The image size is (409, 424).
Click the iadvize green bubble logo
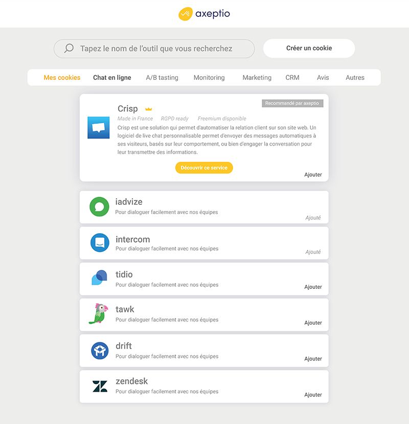99,206
